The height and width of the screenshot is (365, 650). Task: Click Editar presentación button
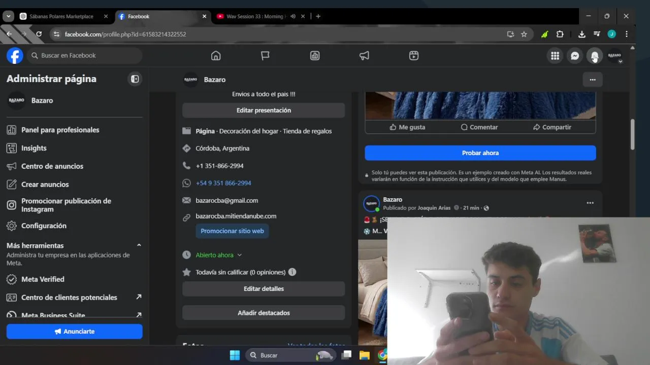point(264,110)
